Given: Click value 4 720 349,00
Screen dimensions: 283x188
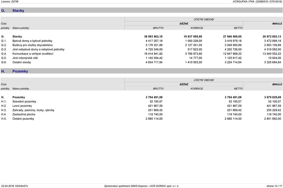Looking at the screenshot, I should click(x=154, y=49).
